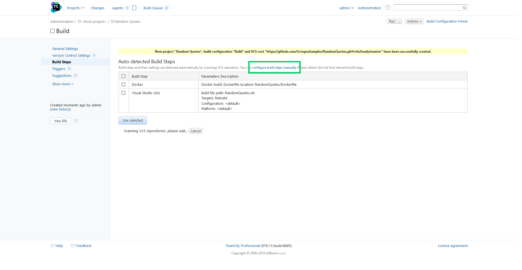The width and height of the screenshot is (522, 270).
Task: Click the Targets: Rebuild text
Action: (214, 98)
